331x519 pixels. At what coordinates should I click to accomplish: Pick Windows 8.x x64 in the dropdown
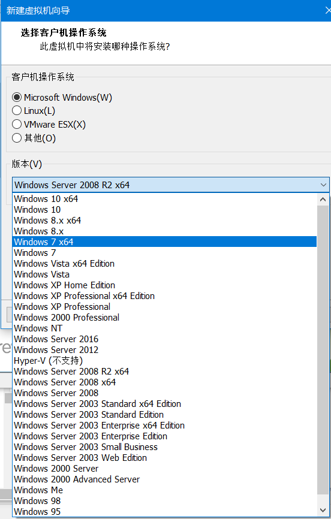coord(165,221)
